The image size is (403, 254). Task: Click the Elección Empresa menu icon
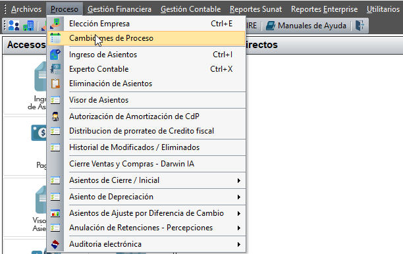click(55, 24)
